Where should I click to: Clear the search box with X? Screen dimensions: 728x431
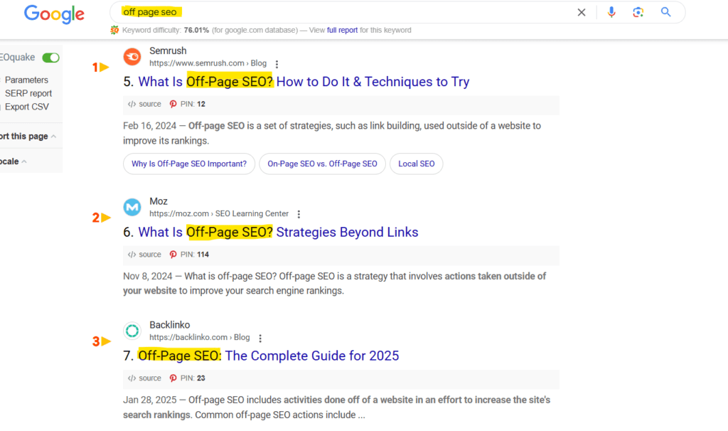(582, 13)
